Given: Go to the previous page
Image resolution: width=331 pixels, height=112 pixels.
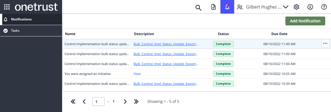Looking at the screenshot, I should 84,102.
